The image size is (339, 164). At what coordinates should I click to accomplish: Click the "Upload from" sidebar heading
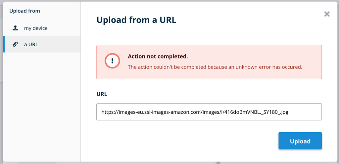point(24,11)
